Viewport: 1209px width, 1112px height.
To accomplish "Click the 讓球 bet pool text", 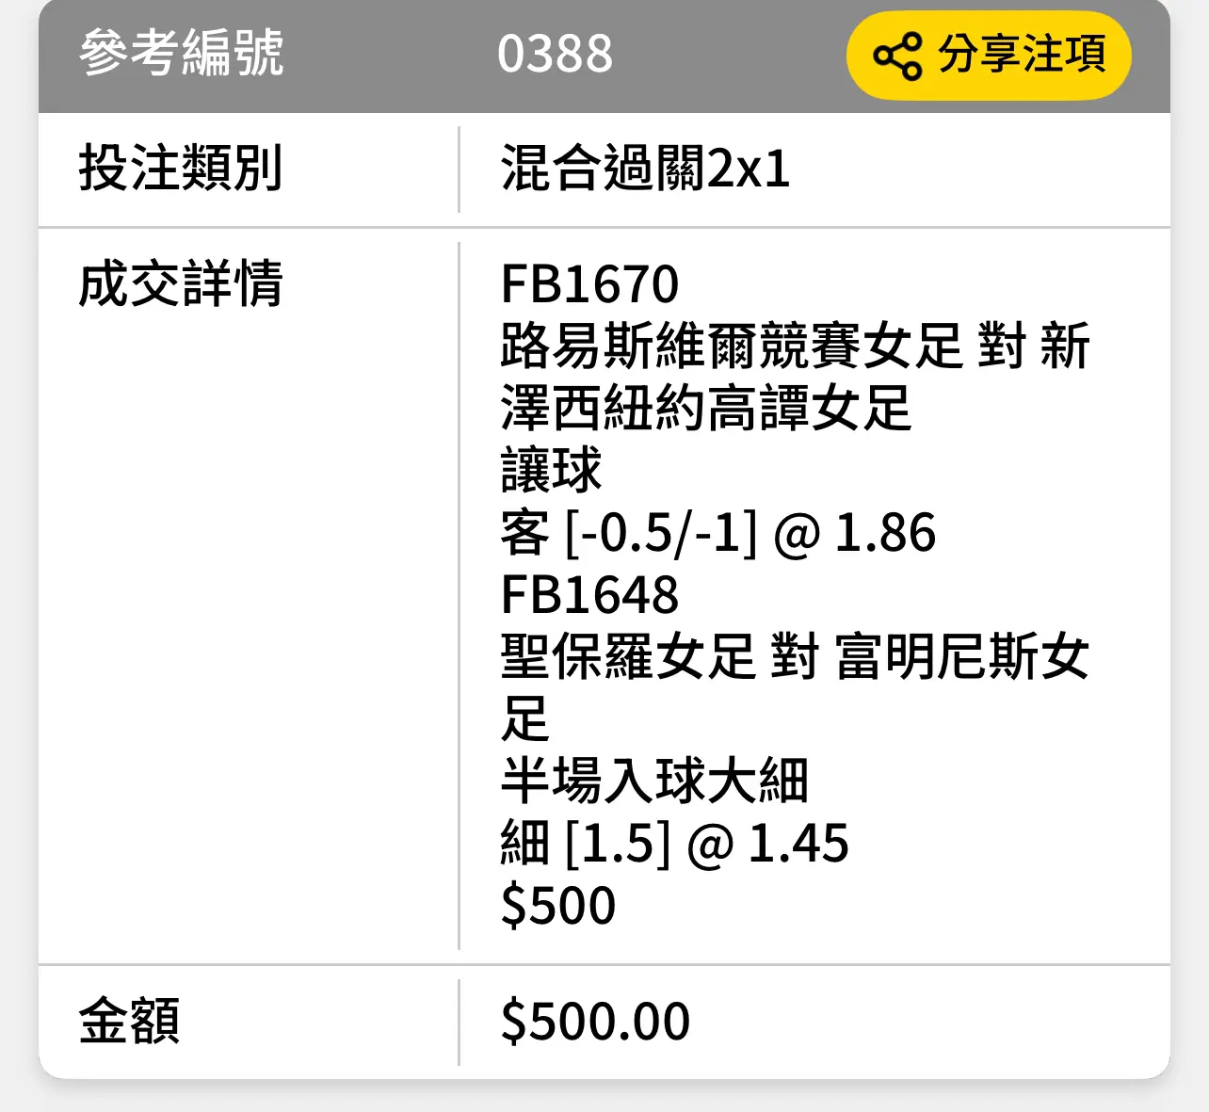I will pyautogui.click(x=551, y=470).
